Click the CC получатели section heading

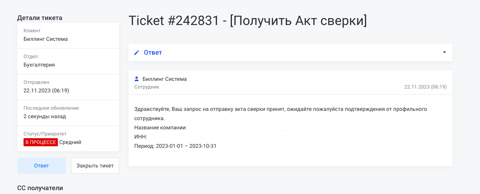(40, 188)
